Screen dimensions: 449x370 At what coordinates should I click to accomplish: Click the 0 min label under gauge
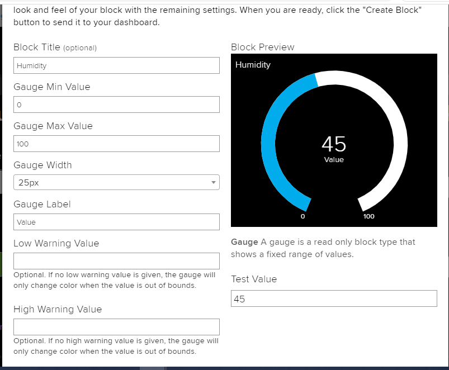pos(303,216)
